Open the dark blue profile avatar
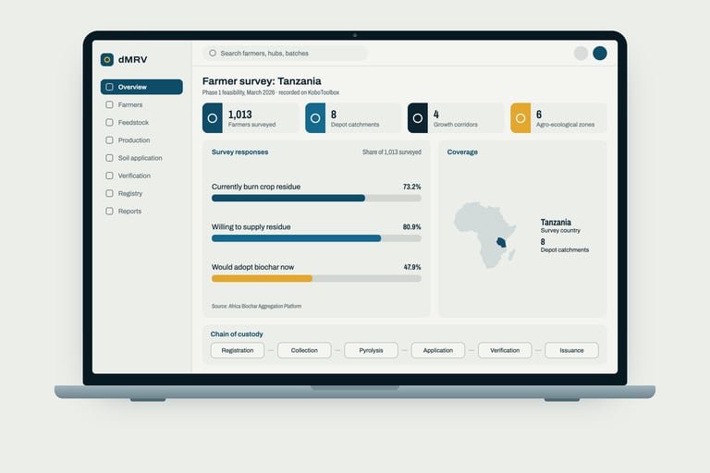The width and height of the screenshot is (710, 473). pyautogui.click(x=600, y=54)
